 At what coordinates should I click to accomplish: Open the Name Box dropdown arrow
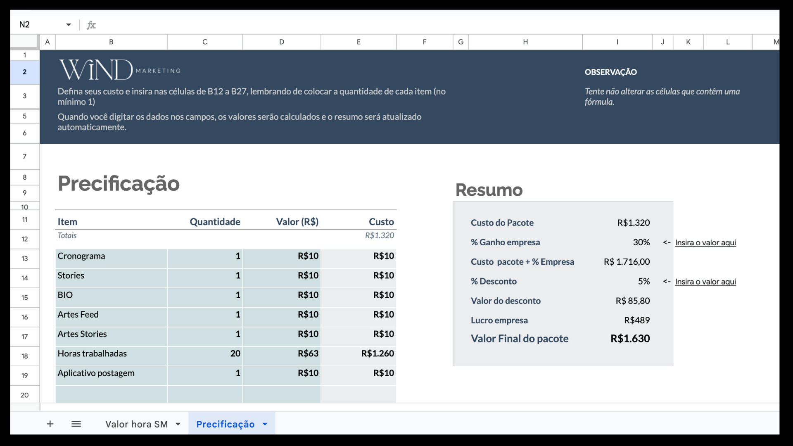pyautogui.click(x=69, y=25)
